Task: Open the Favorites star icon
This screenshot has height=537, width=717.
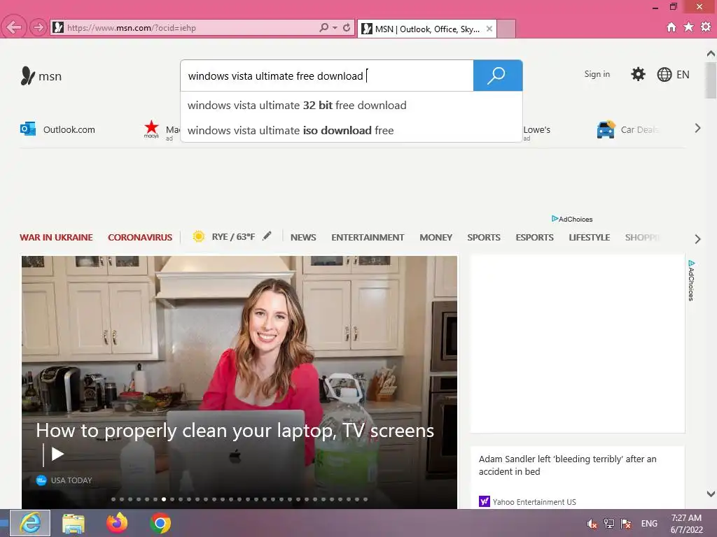Action: coord(688,27)
